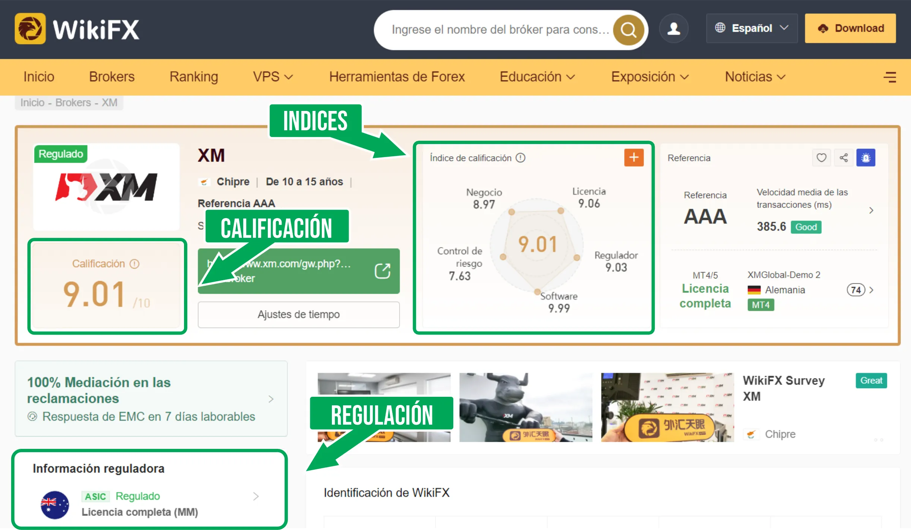This screenshot has height=530, width=911.
Task: Expand the Educación dropdown menu
Action: pos(537,77)
